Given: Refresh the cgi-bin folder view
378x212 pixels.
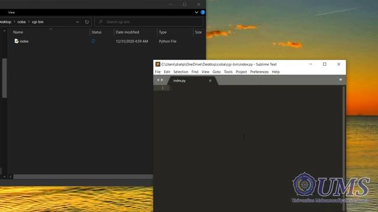Looking at the screenshot, I should (87, 22).
